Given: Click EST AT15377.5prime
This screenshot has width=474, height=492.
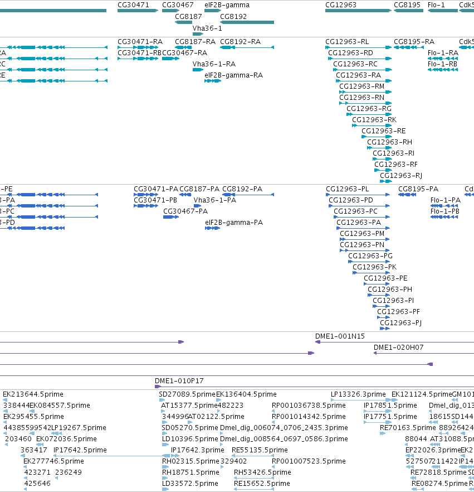Looking at the screenshot, I should pos(189,406).
